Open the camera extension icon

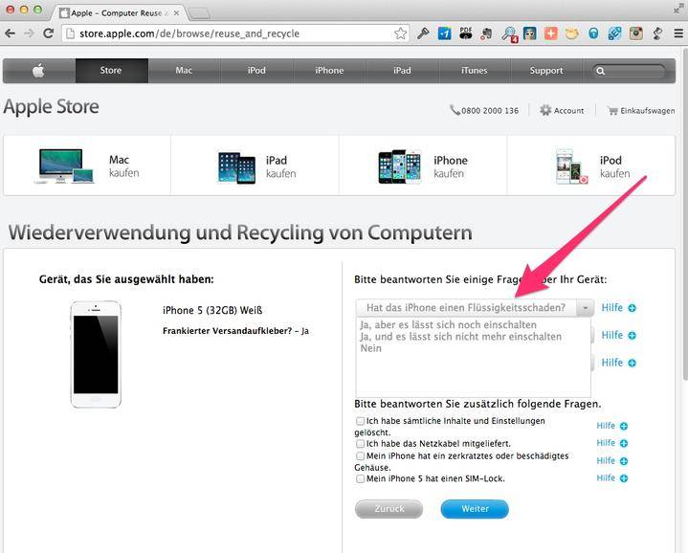636,33
